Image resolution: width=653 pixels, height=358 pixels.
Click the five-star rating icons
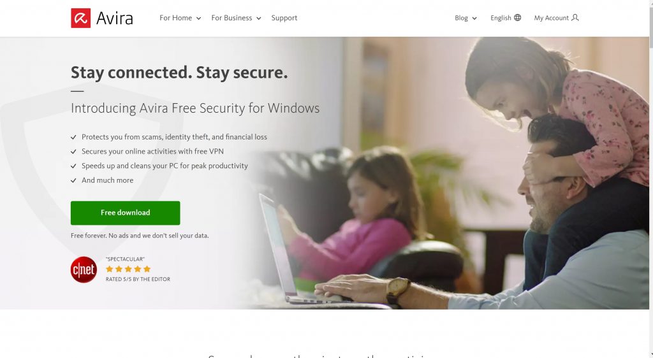click(128, 269)
